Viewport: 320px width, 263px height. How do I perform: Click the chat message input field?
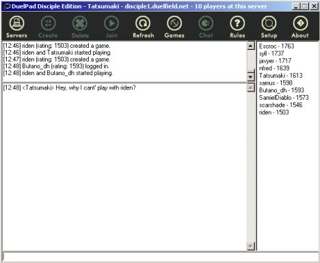pyautogui.click(x=160, y=258)
